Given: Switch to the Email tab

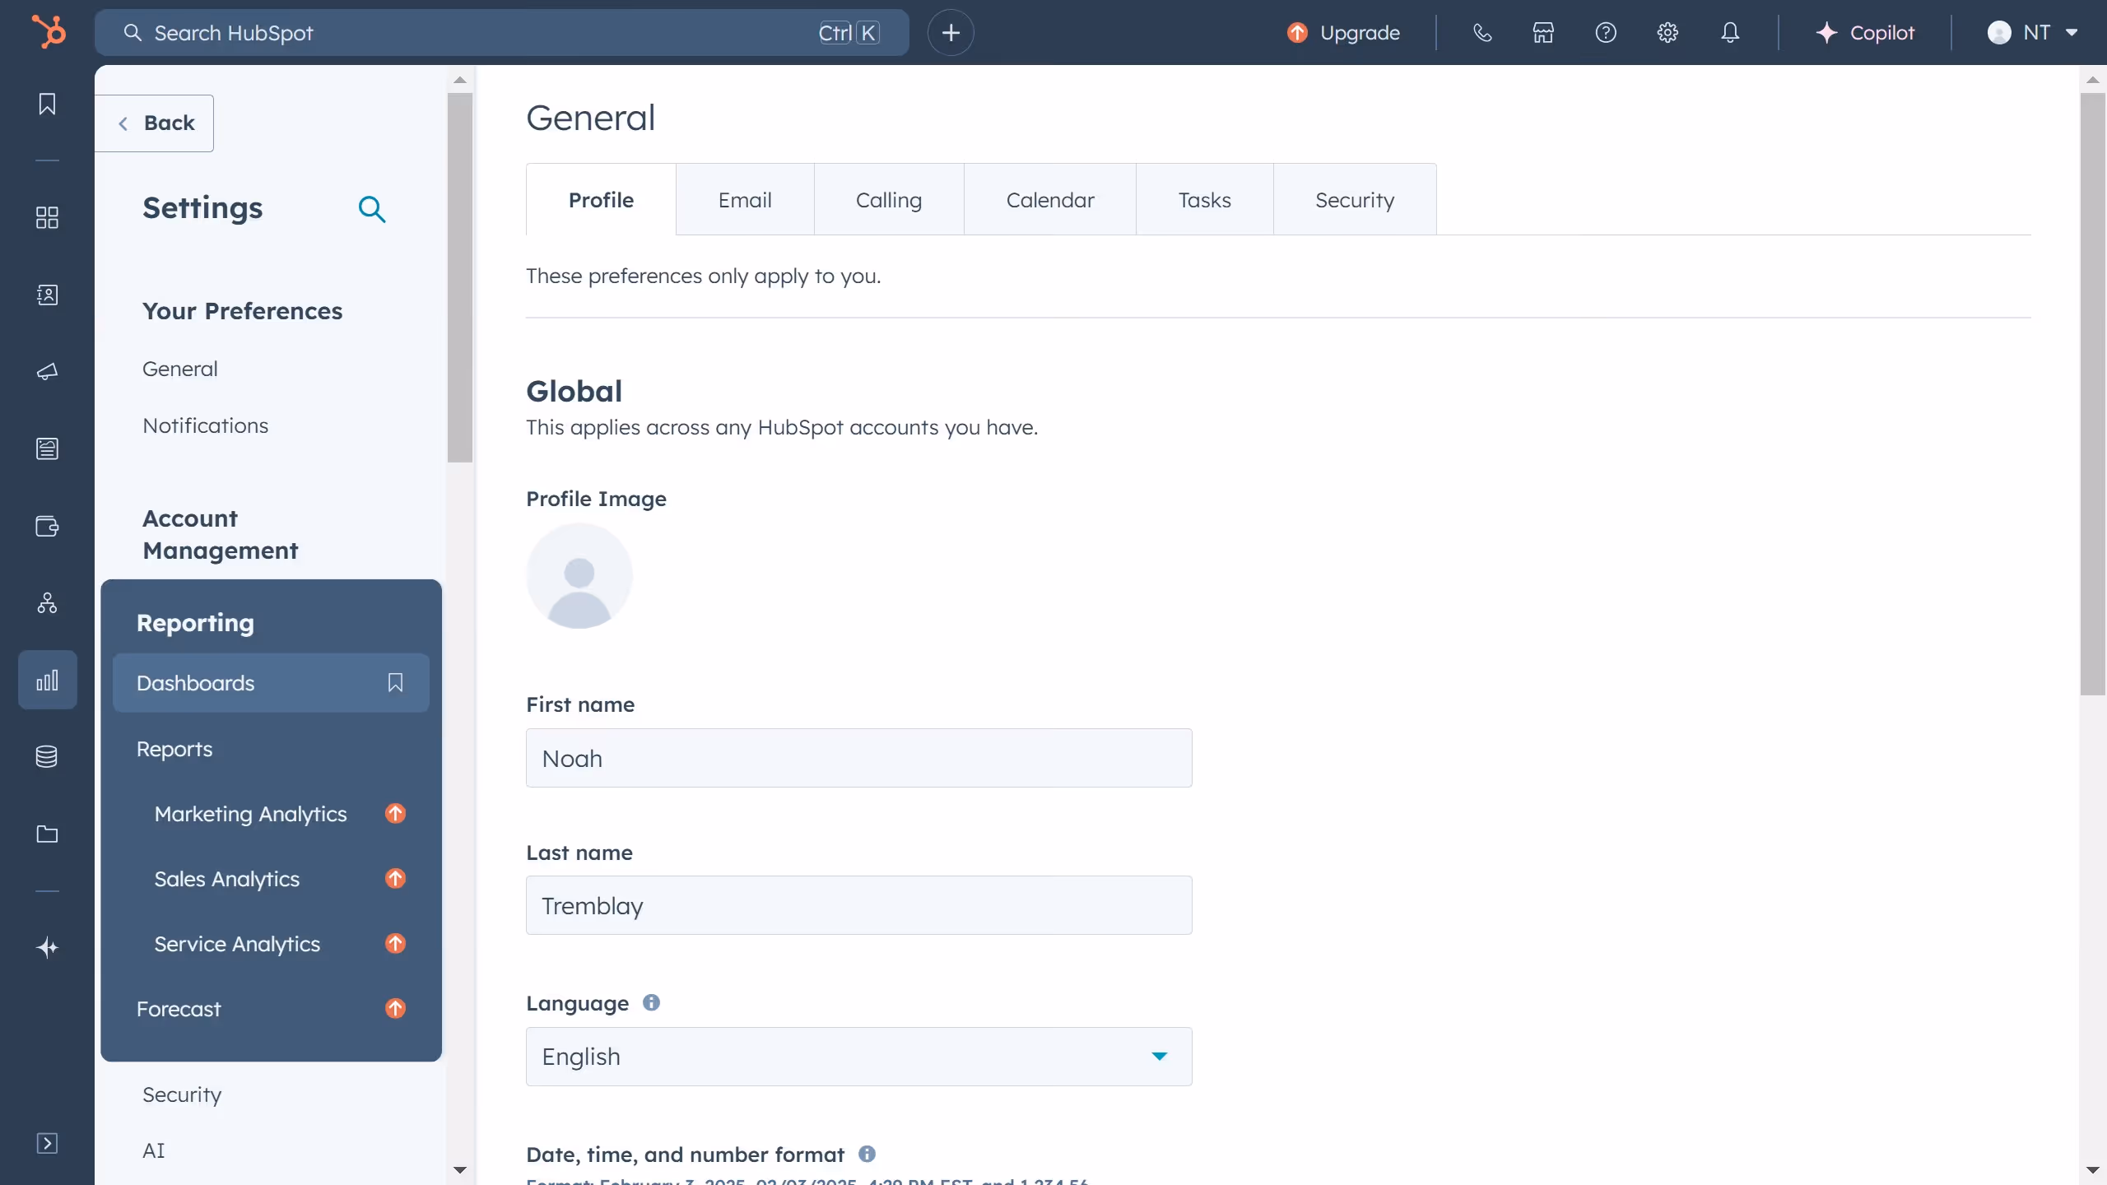Looking at the screenshot, I should tap(745, 198).
